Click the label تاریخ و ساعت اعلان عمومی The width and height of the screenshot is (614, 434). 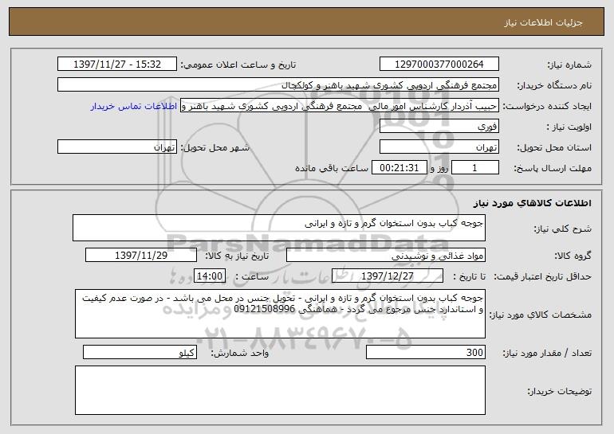tap(238, 65)
